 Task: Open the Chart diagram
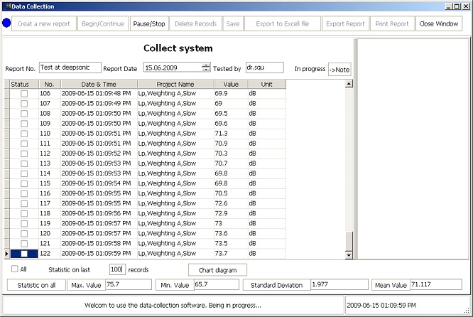click(x=217, y=270)
